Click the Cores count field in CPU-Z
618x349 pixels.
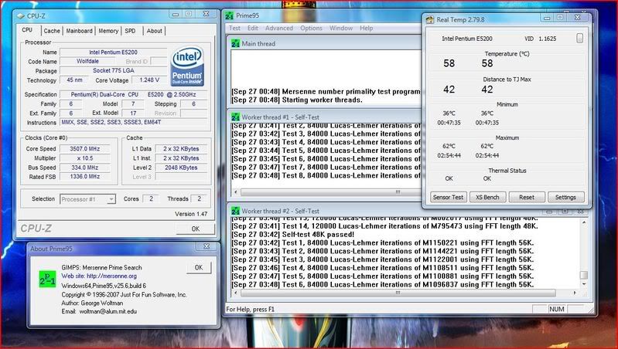(151, 199)
